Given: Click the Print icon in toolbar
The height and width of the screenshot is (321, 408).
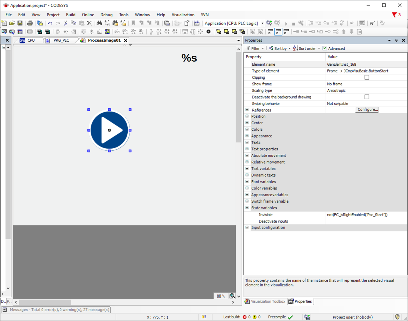Looking at the screenshot, I should click(30, 23).
